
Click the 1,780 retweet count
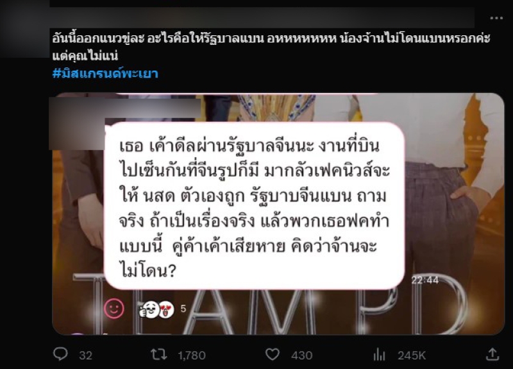point(192,356)
